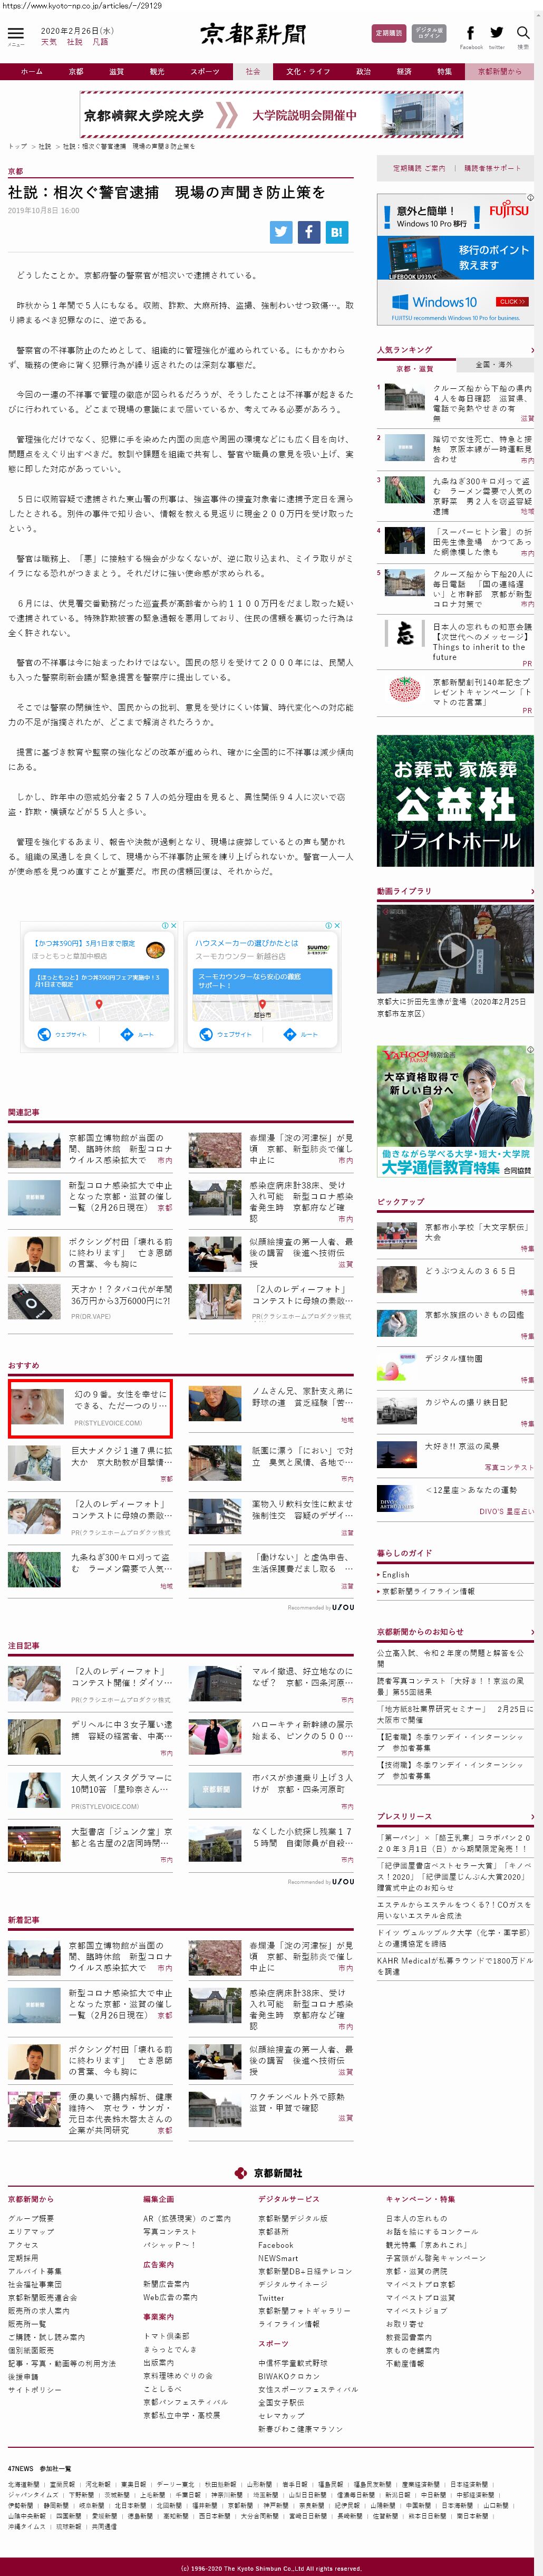Viewport: 543px width, 2576px height.
Task: Open search via magnifier icon
Action: (x=522, y=33)
